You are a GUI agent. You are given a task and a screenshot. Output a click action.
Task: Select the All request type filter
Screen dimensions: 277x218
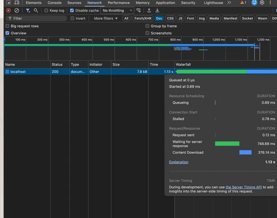[126, 18]
